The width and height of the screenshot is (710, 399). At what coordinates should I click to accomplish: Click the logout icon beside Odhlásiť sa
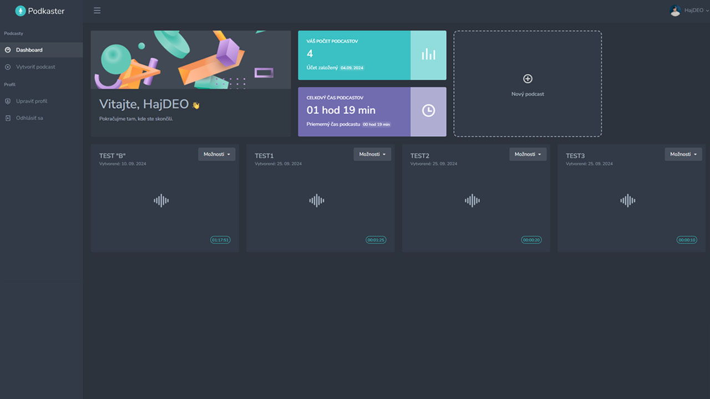[8, 118]
